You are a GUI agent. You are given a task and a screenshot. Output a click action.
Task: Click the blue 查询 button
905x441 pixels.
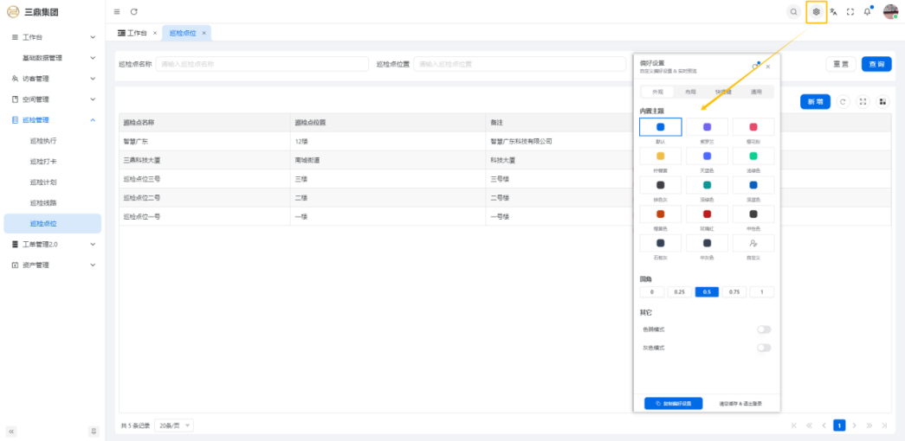(876, 64)
